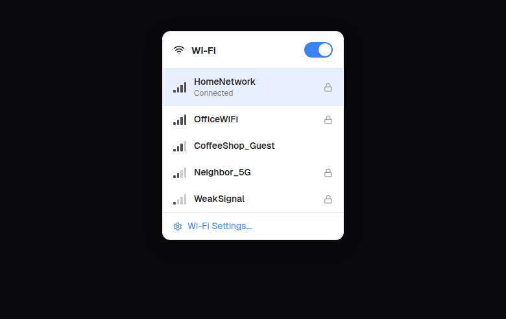
Task: Click CoffeeShop_Guest signal bars icon
Action: click(x=180, y=146)
